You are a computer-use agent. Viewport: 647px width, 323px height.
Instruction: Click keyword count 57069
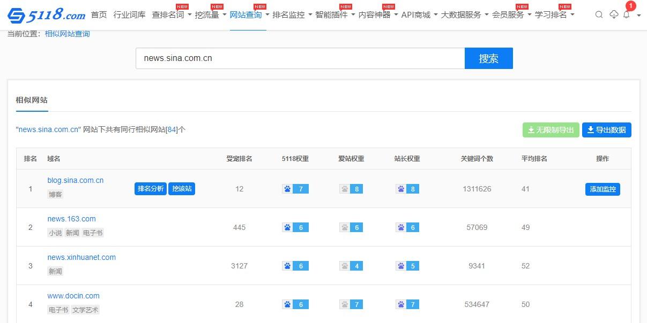(x=477, y=227)
